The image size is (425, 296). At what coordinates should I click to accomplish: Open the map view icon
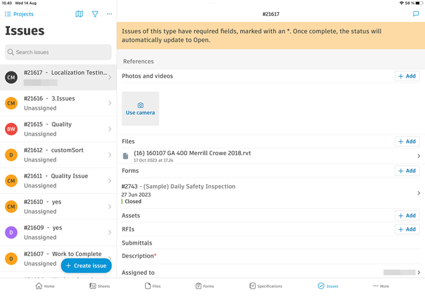click(x=79, y=14)
